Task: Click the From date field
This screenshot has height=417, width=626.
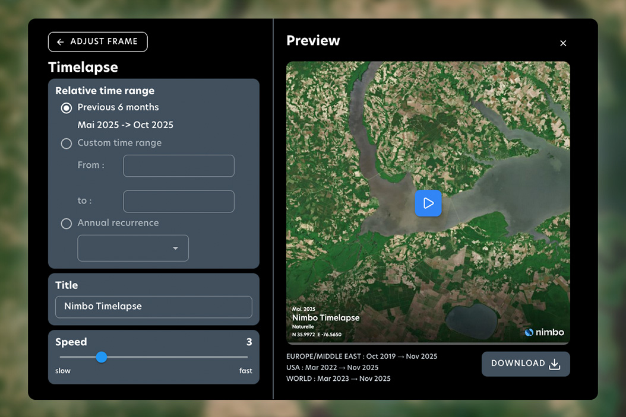Action: (x=178, y=166)
